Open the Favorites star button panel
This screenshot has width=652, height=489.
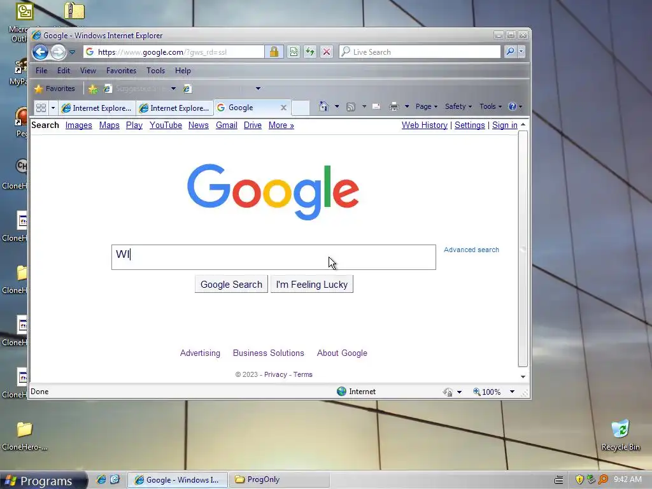click(55, 89)
